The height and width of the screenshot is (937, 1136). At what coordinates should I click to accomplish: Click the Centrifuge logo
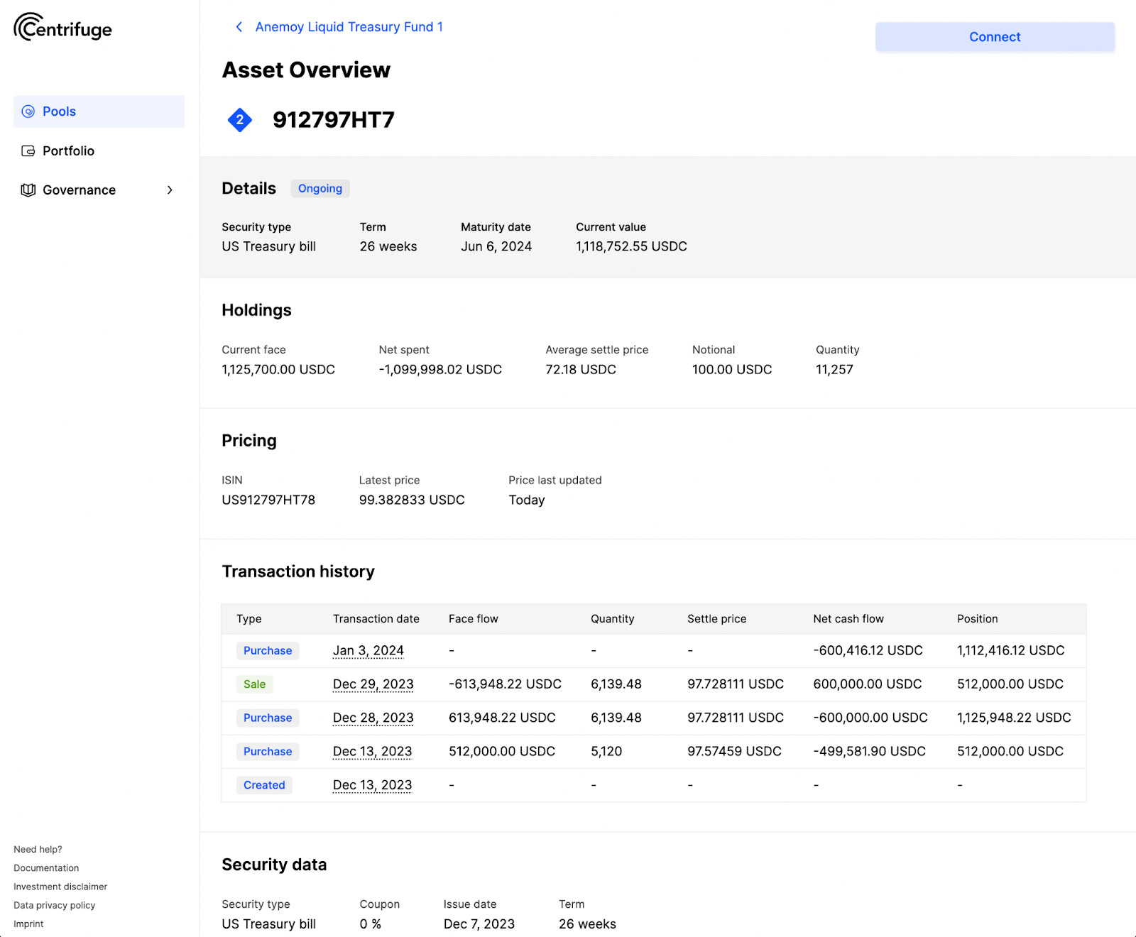[63, 28]
